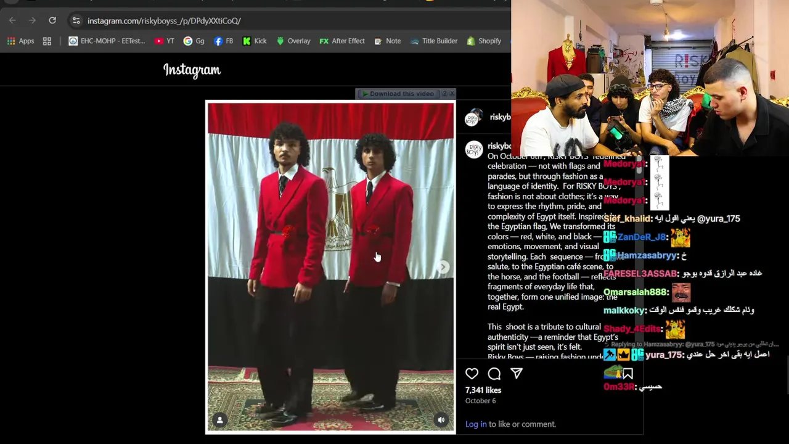Open site information icon in address bar

(76, 20)
